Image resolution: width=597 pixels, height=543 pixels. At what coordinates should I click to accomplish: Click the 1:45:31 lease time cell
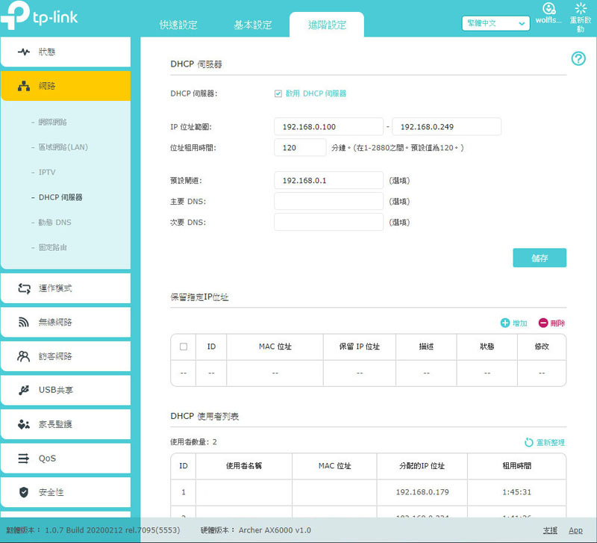tap(516, 492)
